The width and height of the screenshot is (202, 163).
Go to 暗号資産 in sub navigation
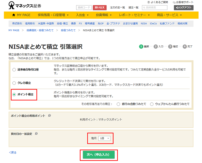pos(90,23)
